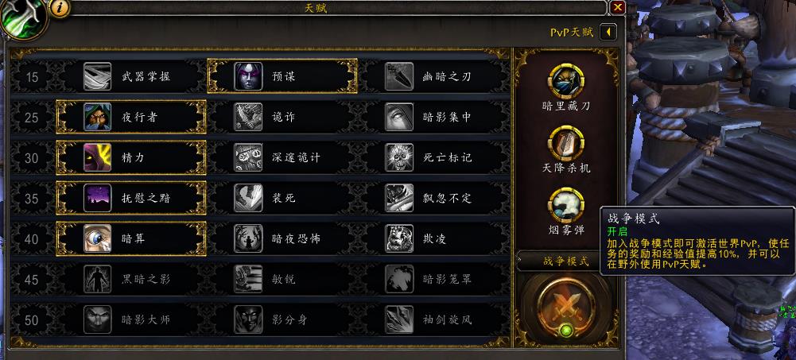This screenshot has width=796, height=360.
Task: Collapse PvP天赋 panel with arrow
Action: click(x=608, y=33)
